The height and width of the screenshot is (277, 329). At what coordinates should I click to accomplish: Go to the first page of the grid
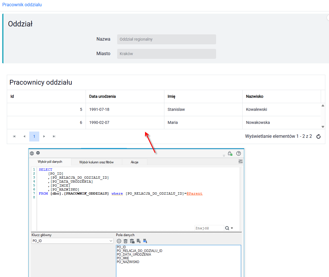14,136
